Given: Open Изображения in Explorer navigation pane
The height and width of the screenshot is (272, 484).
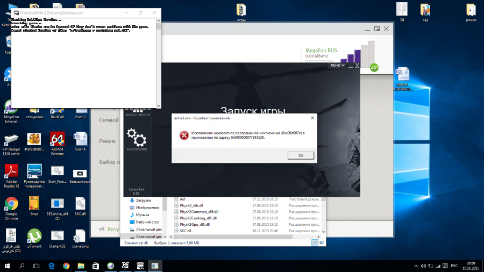Looking at the screenshot, I should tap(147, 207).
